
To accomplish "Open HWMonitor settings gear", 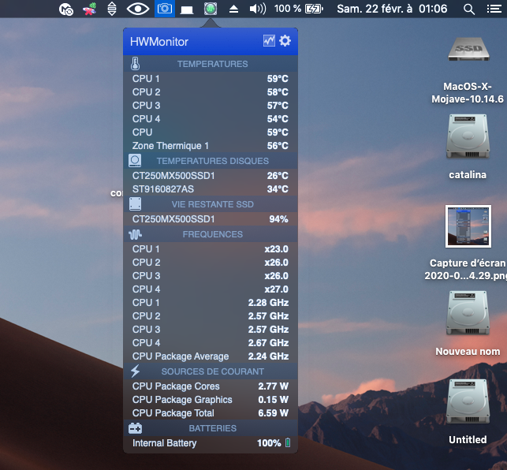I will [285, 41].
